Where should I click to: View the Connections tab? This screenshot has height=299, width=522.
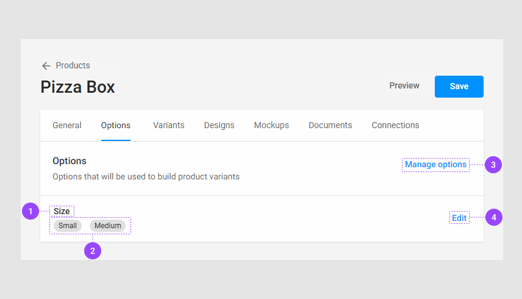[395, 125]
